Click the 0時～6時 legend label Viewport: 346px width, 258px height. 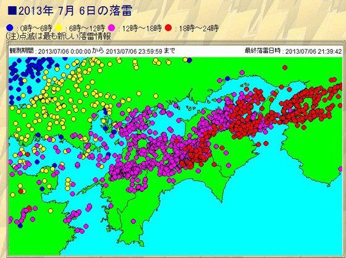tap(36, 28)
